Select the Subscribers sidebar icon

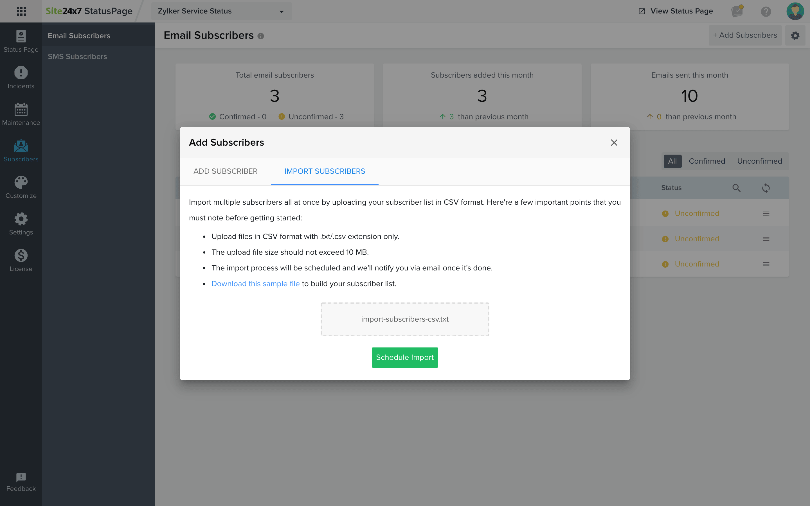click(21, 151)
